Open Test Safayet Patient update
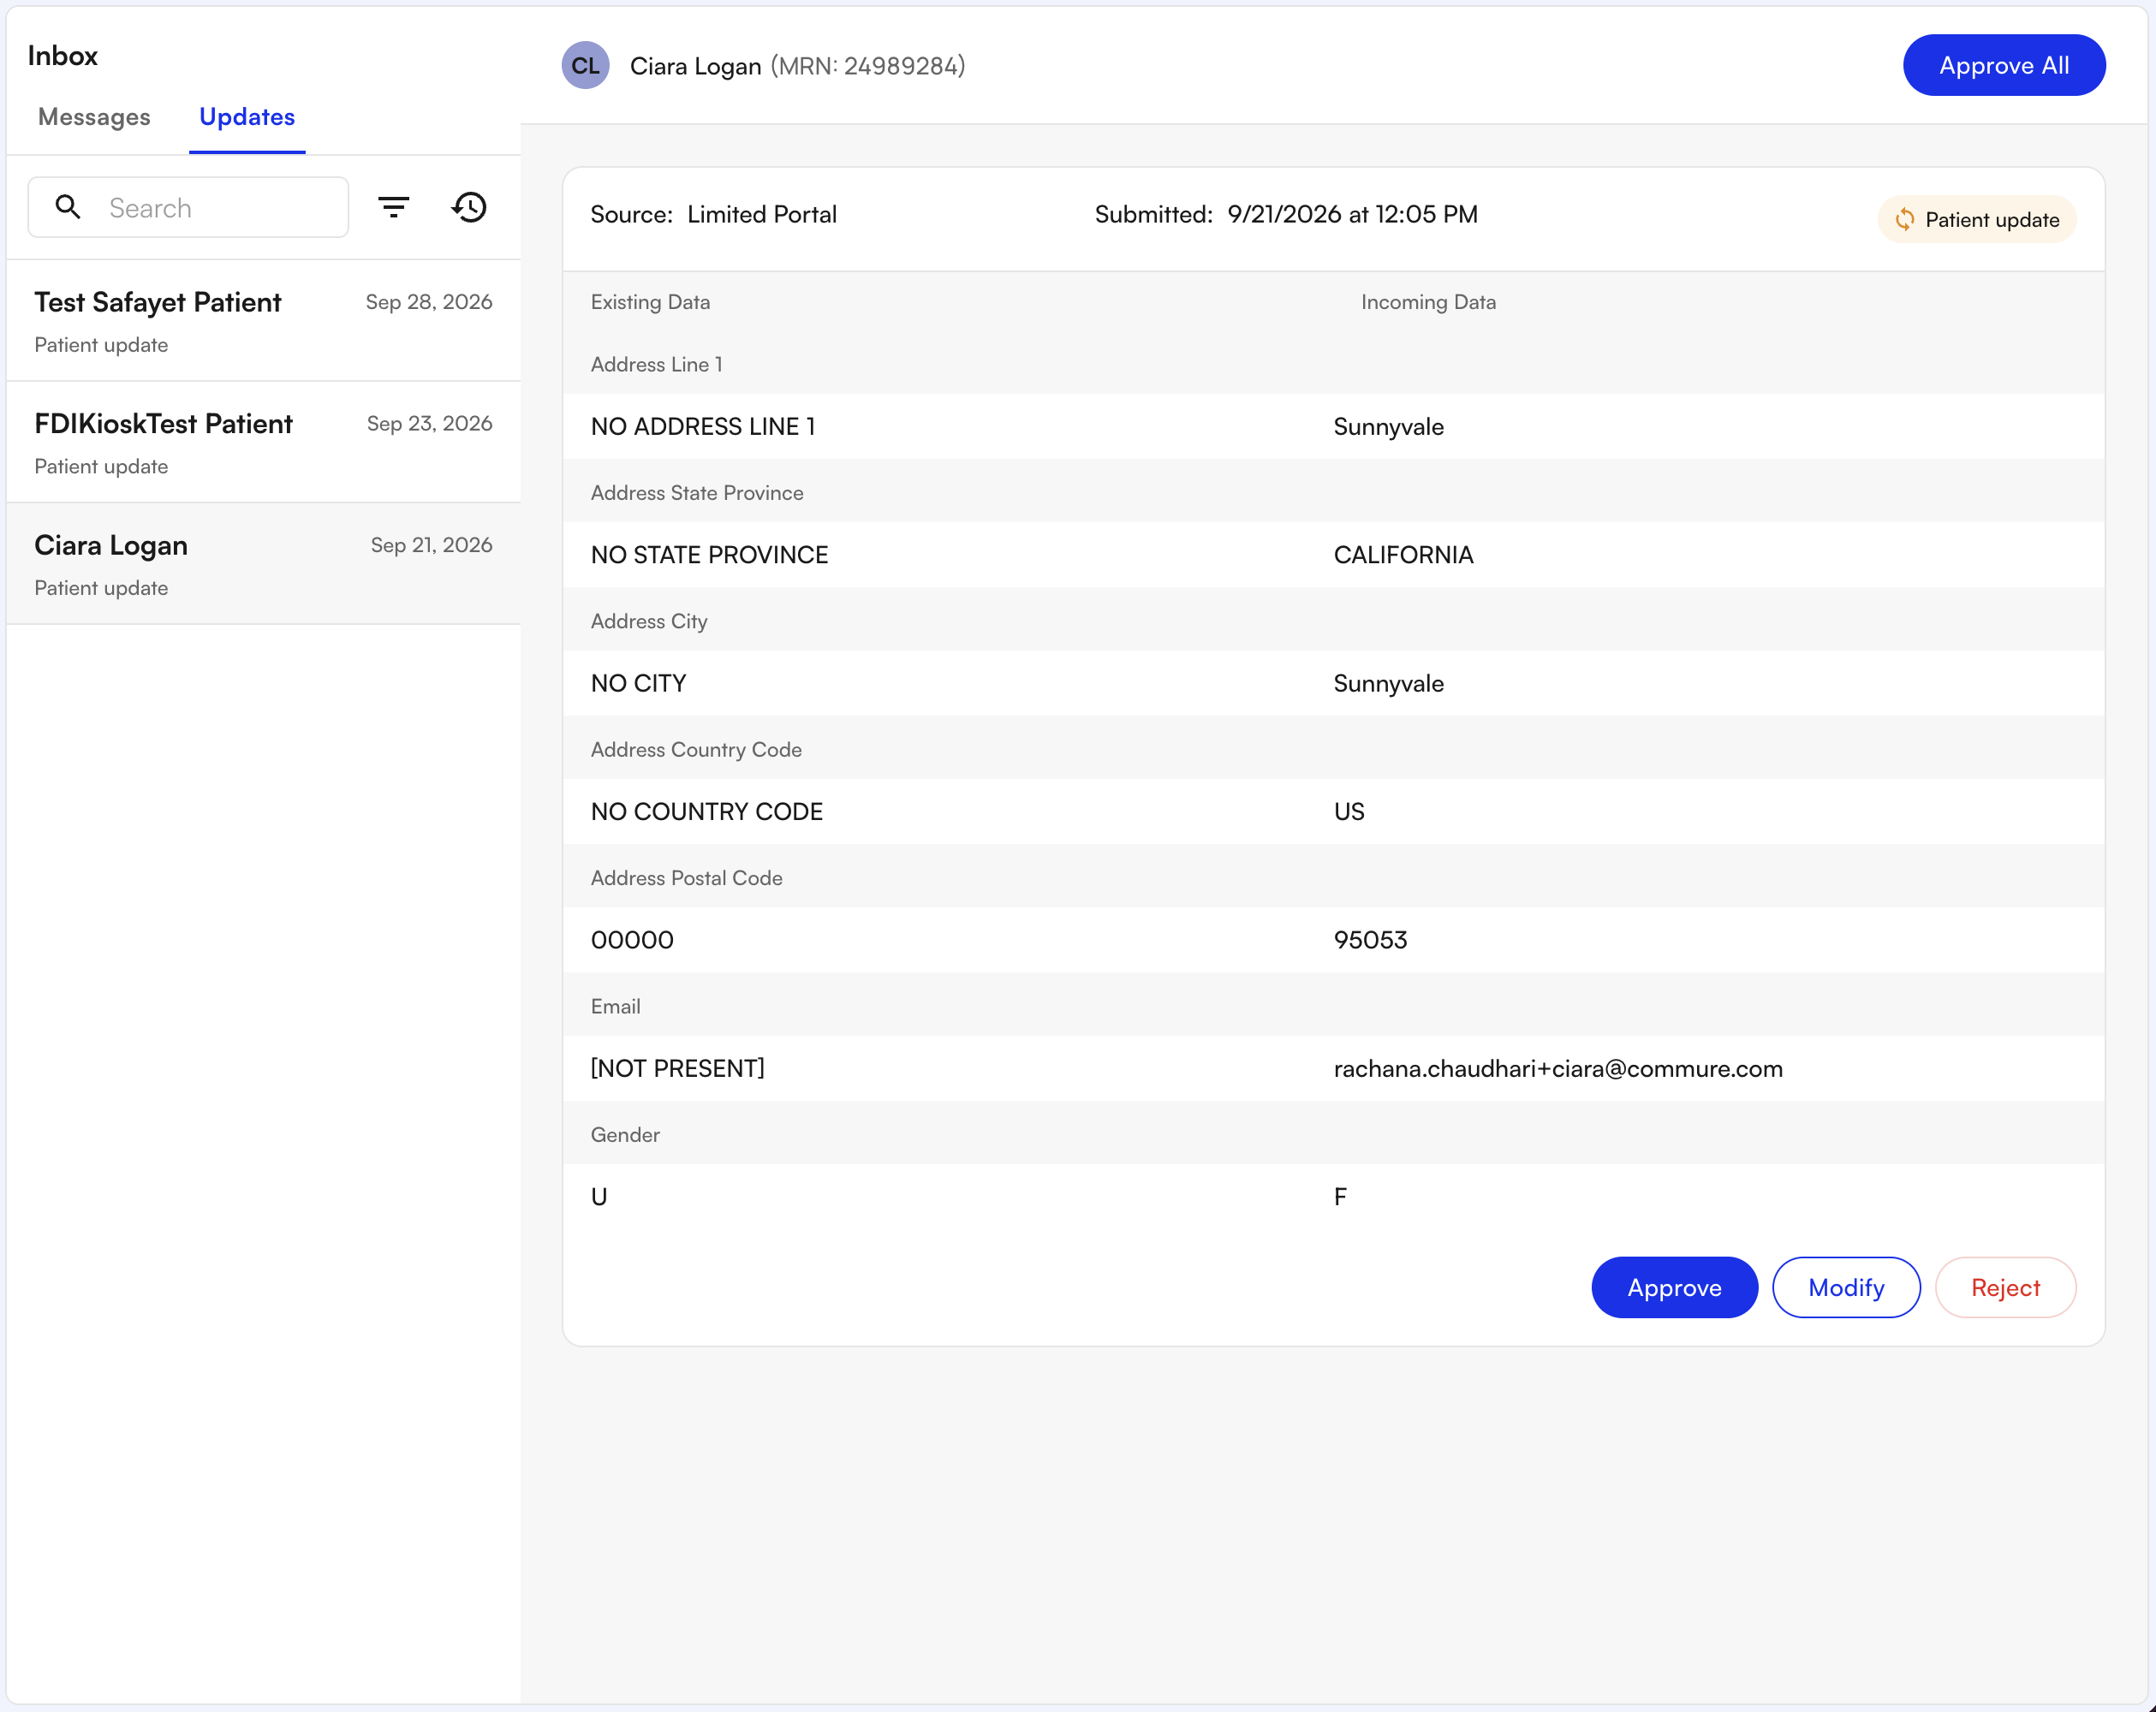Viewport: 2156px width, 1712px height. pyautogui.click(x=263, y=321)
